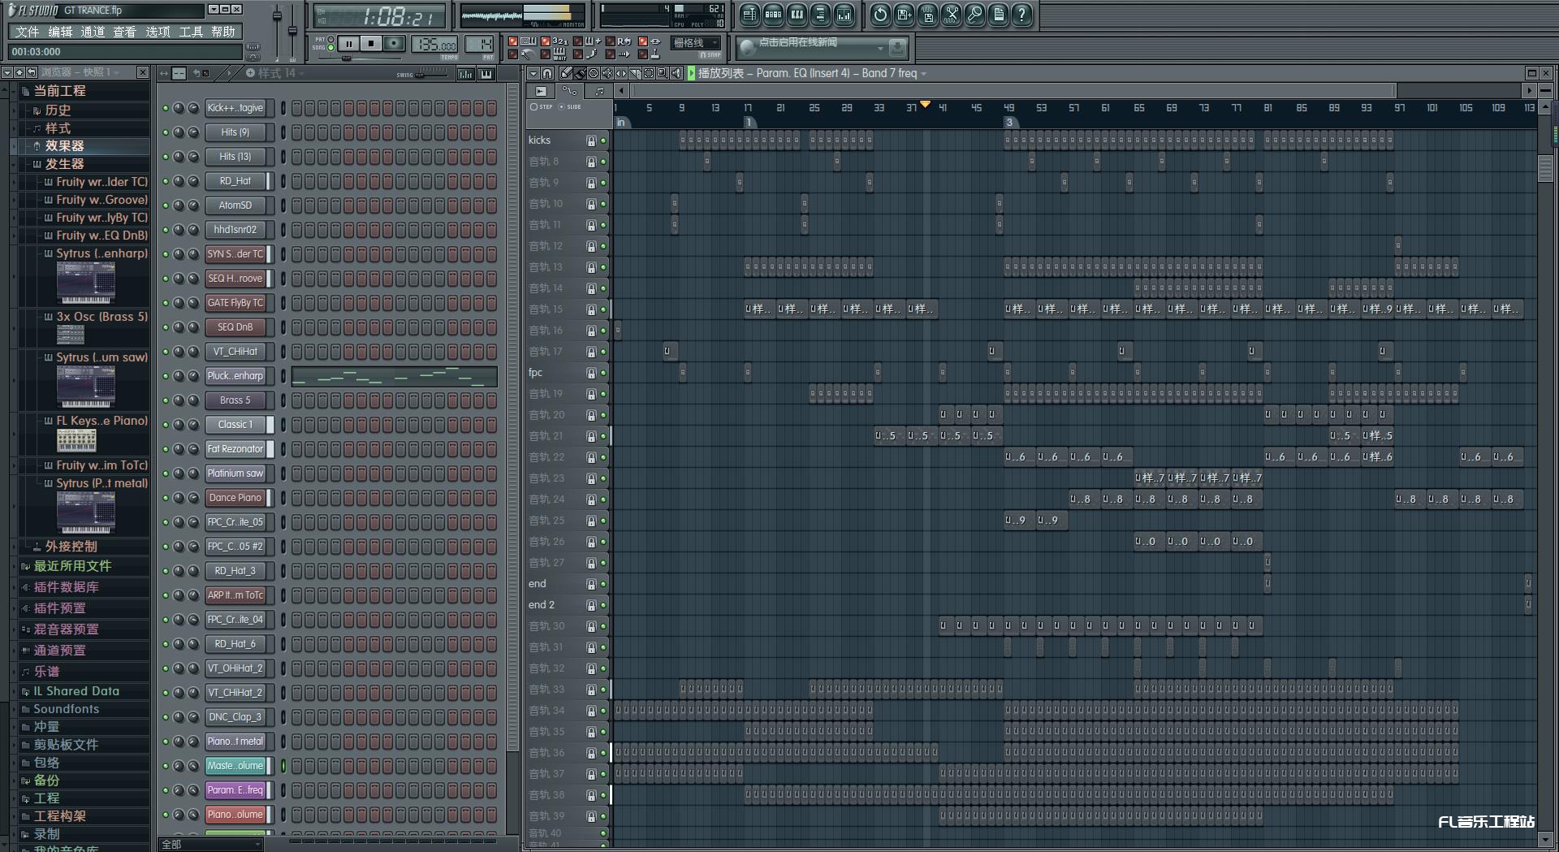Open the audio editor scissors icon
Viewport: 1559px width, 852px height.
pos(951,15)
